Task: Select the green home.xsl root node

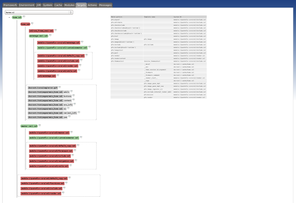Action: [x=17, y=17]
